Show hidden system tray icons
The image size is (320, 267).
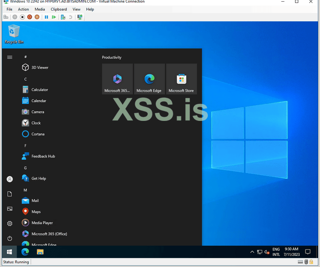(252, 252)
